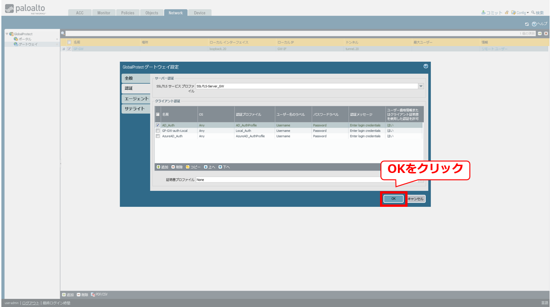Open the Config dropdown menu

520,13
